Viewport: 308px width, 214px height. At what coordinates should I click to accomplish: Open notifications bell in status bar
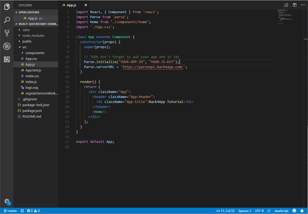[x=302, y=211]
